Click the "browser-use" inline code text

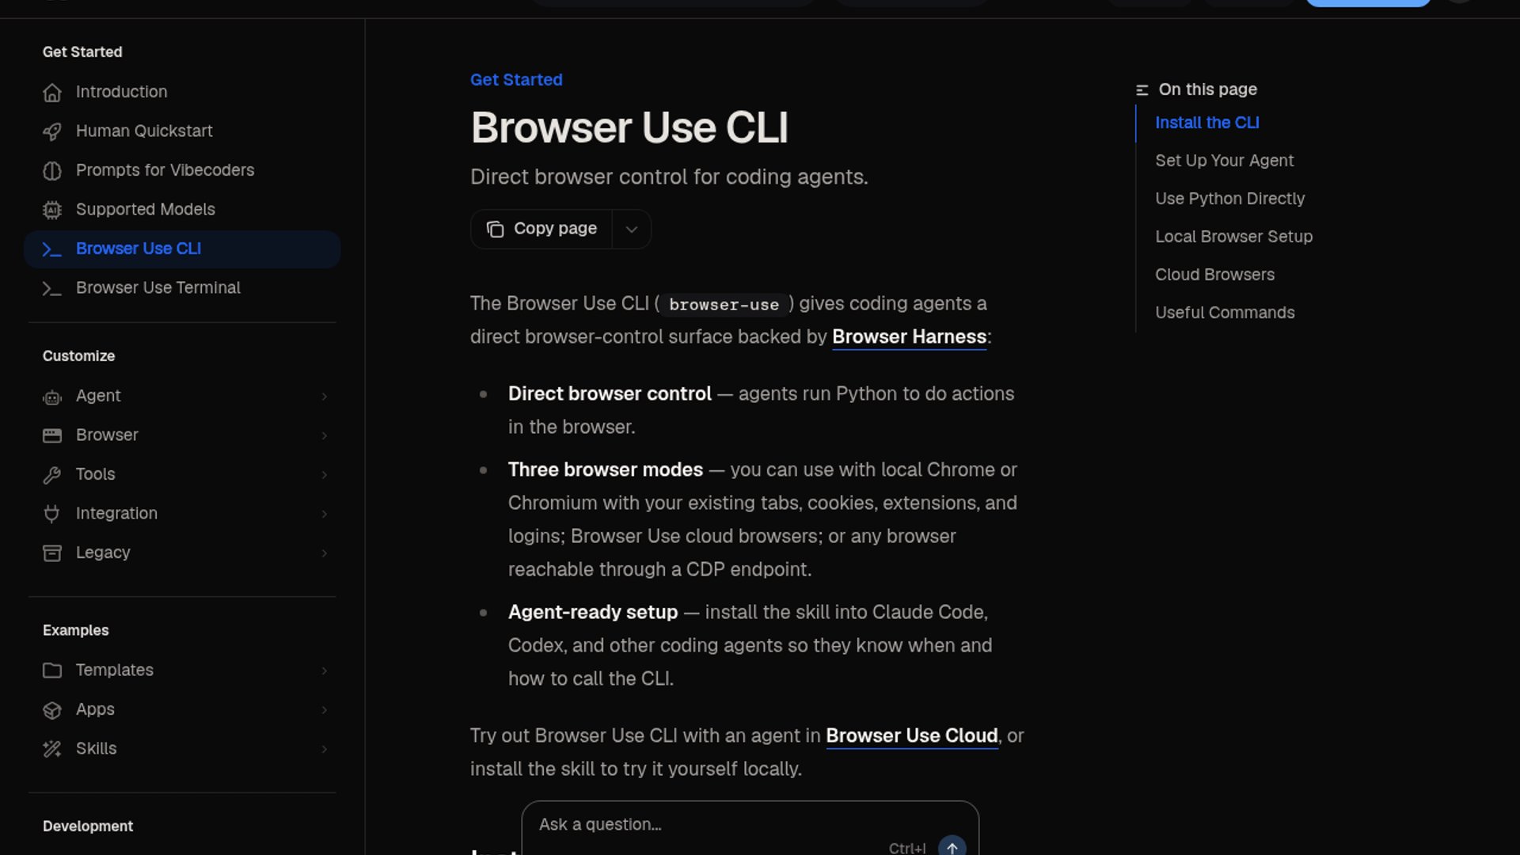tap(724, 305)
